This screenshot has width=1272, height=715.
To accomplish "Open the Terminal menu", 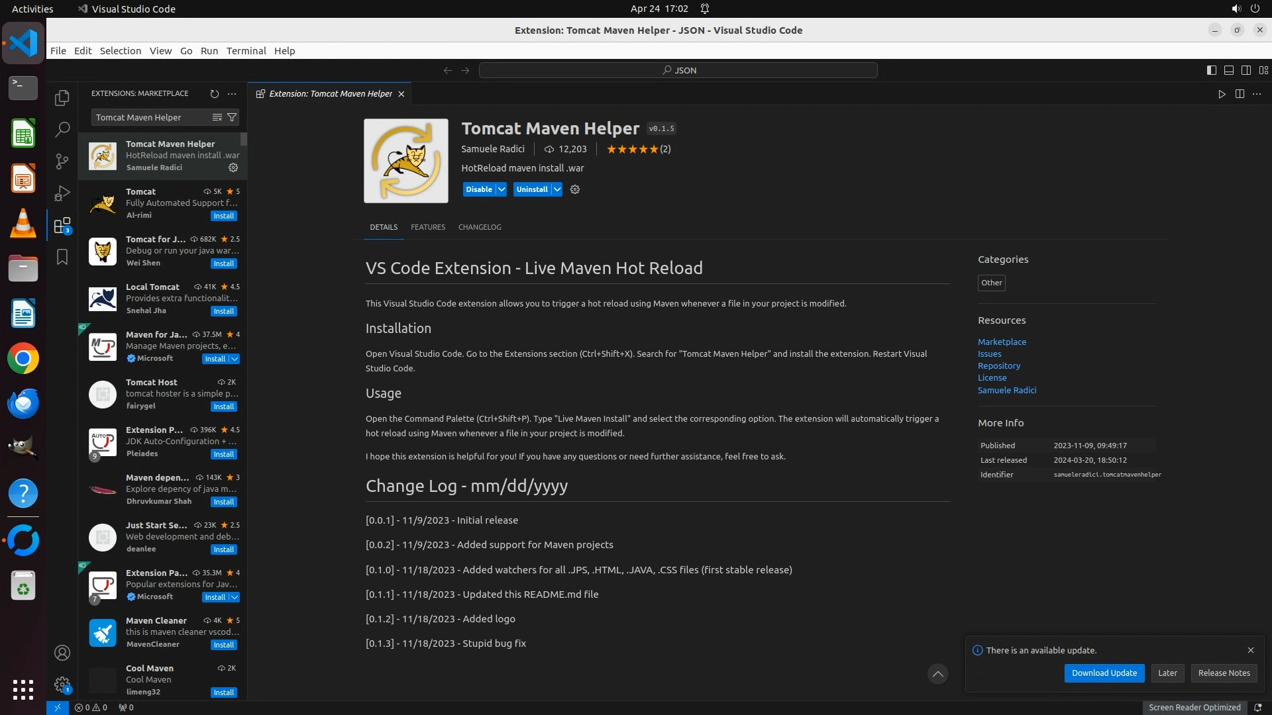I will tap(246, 51).
